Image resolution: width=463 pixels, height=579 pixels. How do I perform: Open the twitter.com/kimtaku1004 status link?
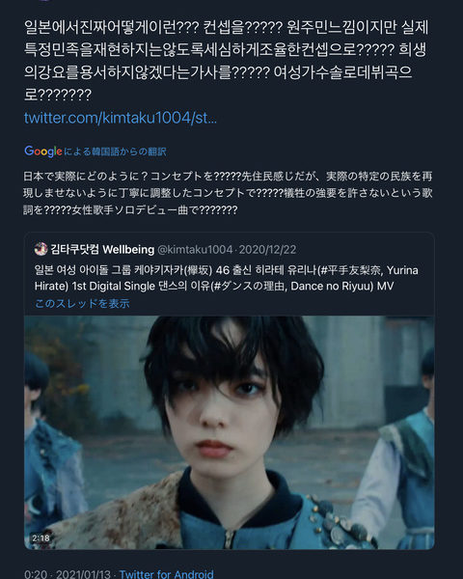121,118
